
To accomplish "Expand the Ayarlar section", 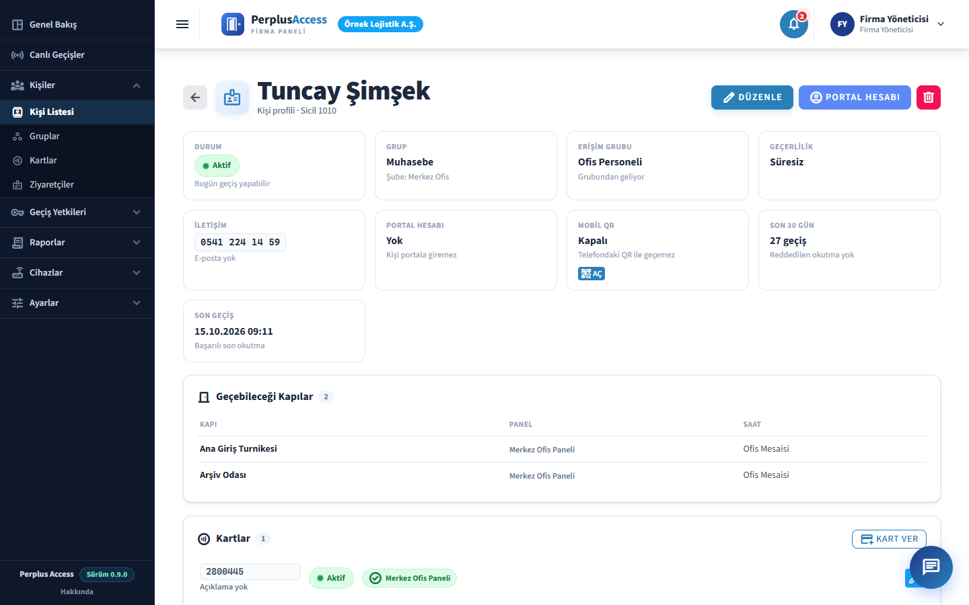I will 77,303.
